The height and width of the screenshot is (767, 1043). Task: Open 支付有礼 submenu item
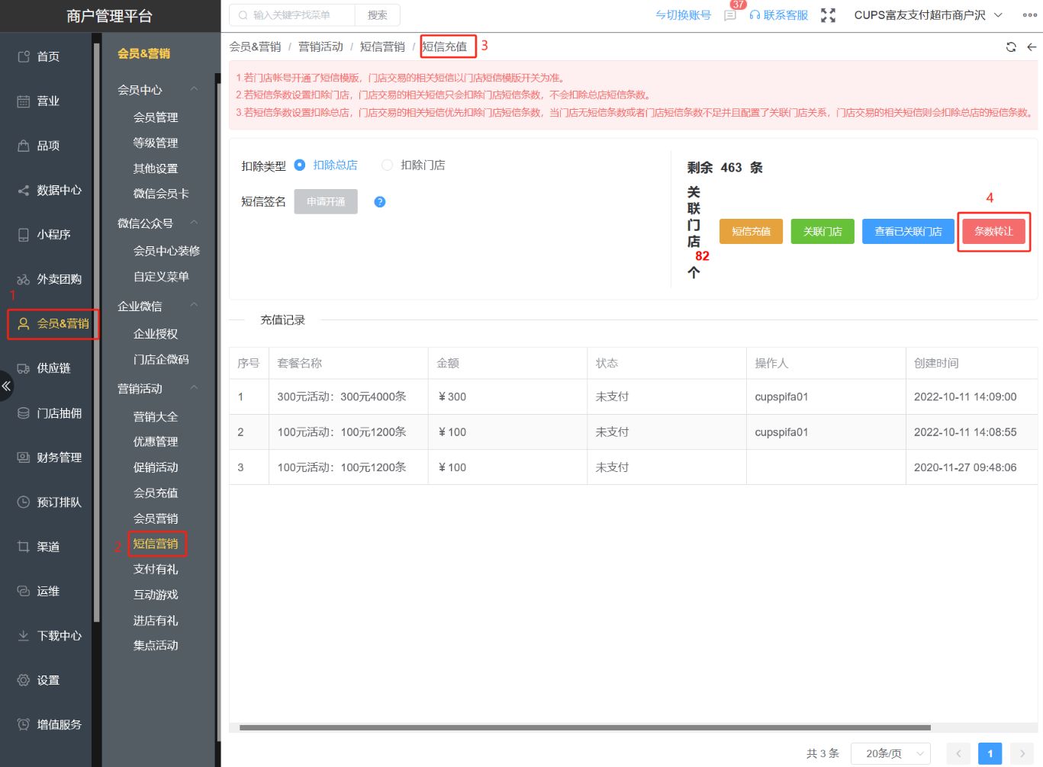pos(156,569)
